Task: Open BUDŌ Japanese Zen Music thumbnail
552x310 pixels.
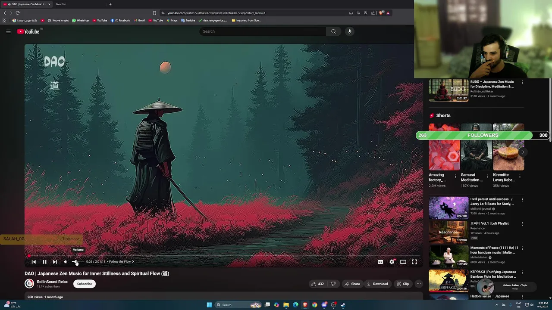Action: click(x=448, y=90)
